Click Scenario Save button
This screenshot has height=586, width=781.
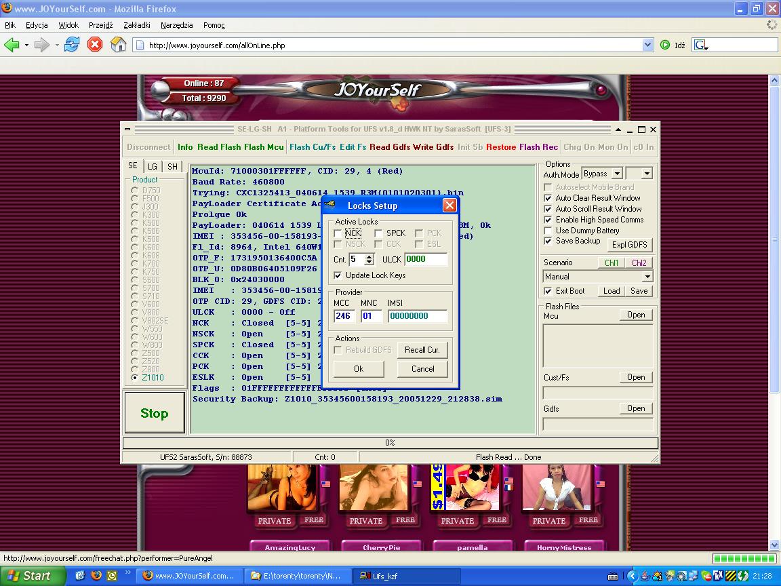639,291
